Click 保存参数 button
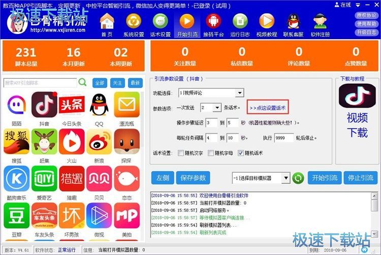Screen dimensions: 381x255 tap(193, 178)
